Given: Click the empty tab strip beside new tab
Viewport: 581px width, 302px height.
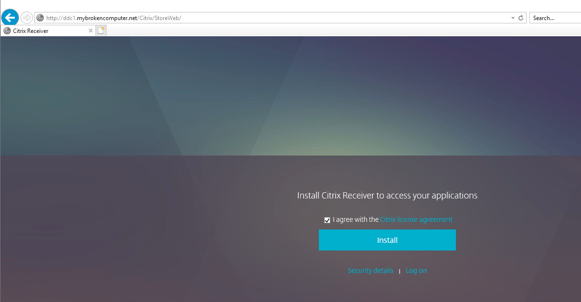Looking at the screenshot, I should point(334,31).
